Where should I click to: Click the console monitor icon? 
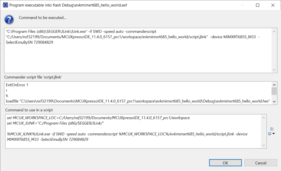click(270, 134)
